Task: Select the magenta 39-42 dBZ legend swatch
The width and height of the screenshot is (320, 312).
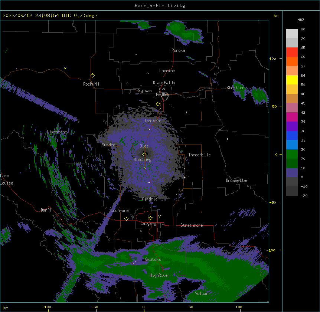Action: click(x=292, y=117)
